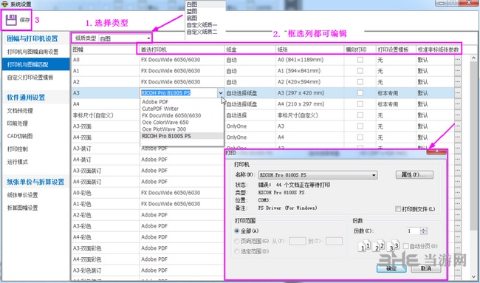Click the OnlyOne tray cell in A3-双面 row

tap(250, 126)
